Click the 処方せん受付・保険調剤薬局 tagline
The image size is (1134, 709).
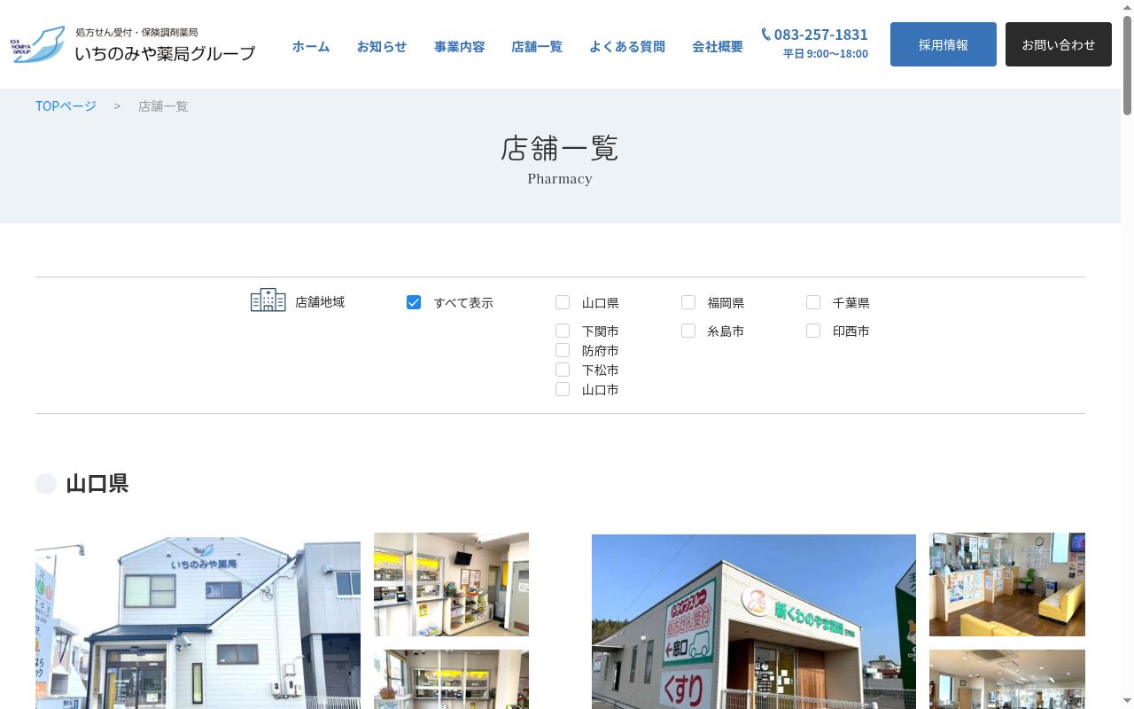pos(136,32)
